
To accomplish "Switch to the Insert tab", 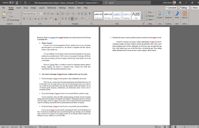I will click(18, 8).
